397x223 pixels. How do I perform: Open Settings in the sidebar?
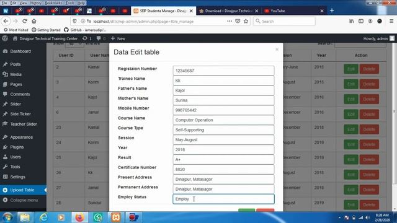pos(17,177)
